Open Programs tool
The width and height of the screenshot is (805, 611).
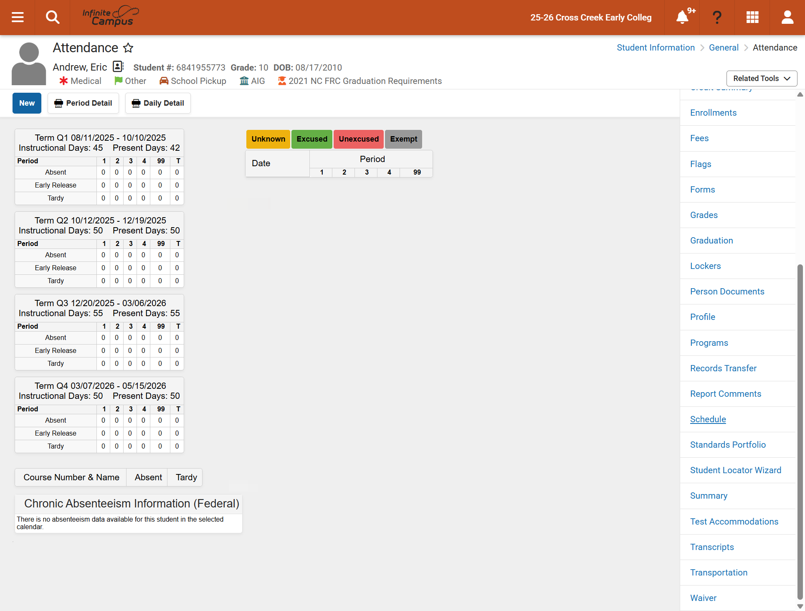pyautogui.click(x=709, y=343)
